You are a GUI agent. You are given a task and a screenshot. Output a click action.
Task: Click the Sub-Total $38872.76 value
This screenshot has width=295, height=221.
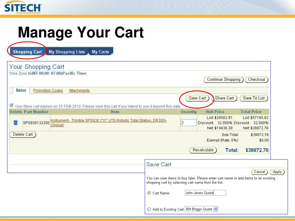pos(260,135)
